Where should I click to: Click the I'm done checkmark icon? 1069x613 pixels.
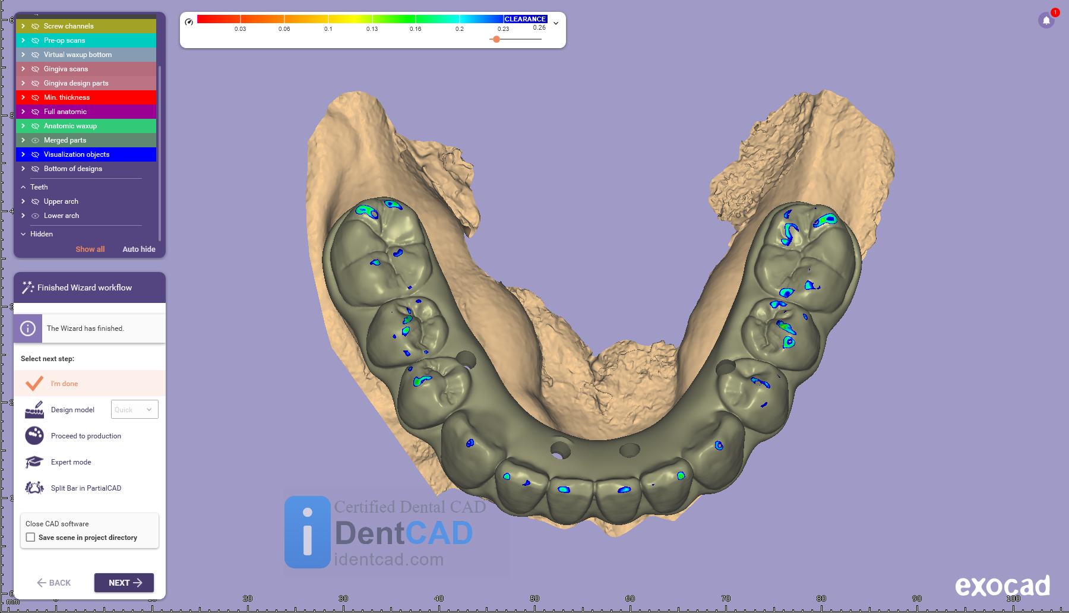pos(34,384)
